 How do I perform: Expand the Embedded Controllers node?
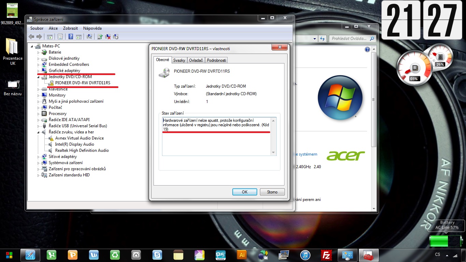pyautogui.click(x=39, y=64)
